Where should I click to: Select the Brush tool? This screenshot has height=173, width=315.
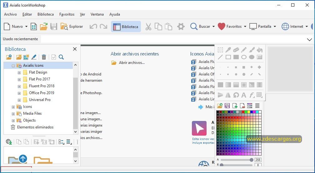[x=252, y=50]
